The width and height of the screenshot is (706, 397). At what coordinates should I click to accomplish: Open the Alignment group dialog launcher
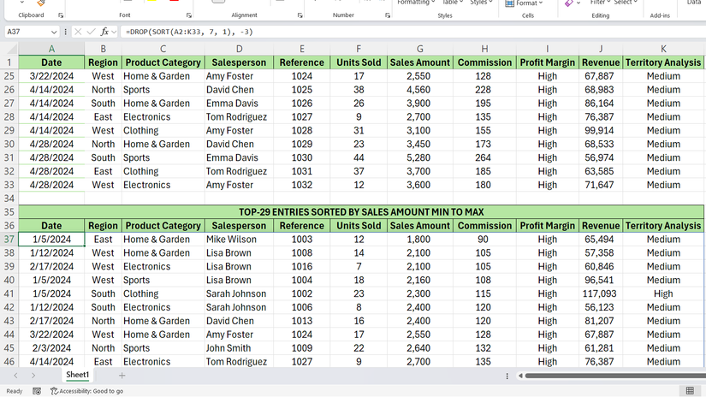pyautogui.click(x=300, y=15)
